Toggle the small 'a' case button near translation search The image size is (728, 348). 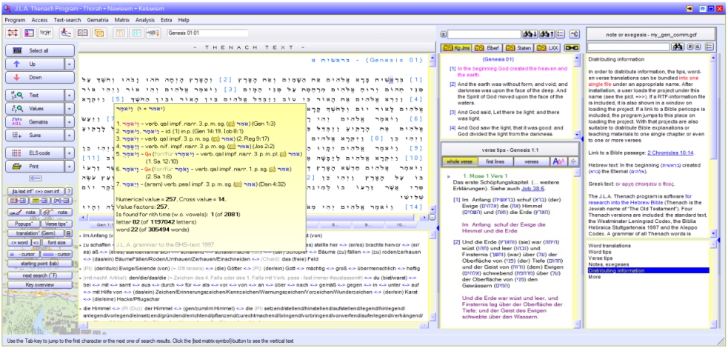(443, 34)
